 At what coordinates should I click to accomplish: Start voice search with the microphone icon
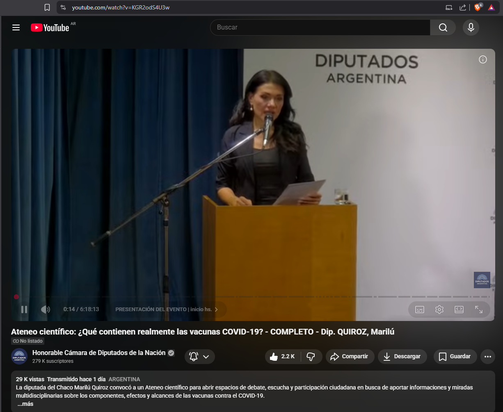click(471, 27)
